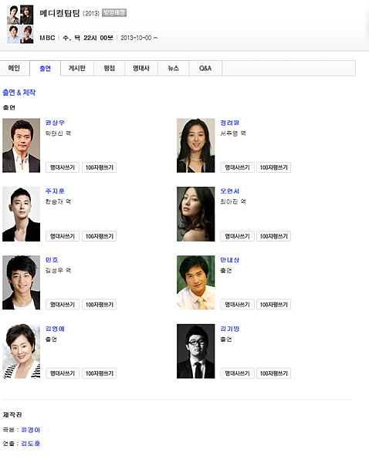
Task: Open actor 주지훈's profile link
Action: tap(55, 191)
